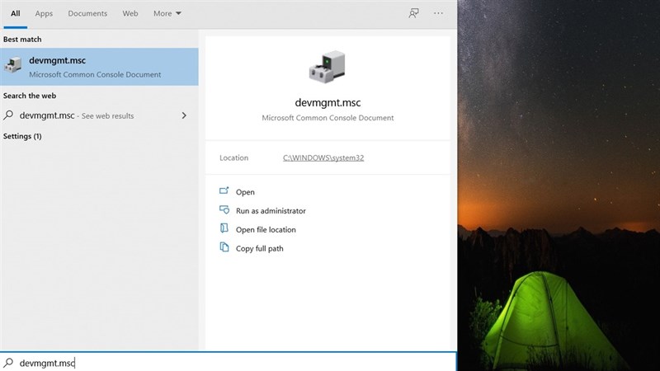Viewport: 660px width, 371px height.
Task: Select the Web tab
Action: [x=130, y=13]
